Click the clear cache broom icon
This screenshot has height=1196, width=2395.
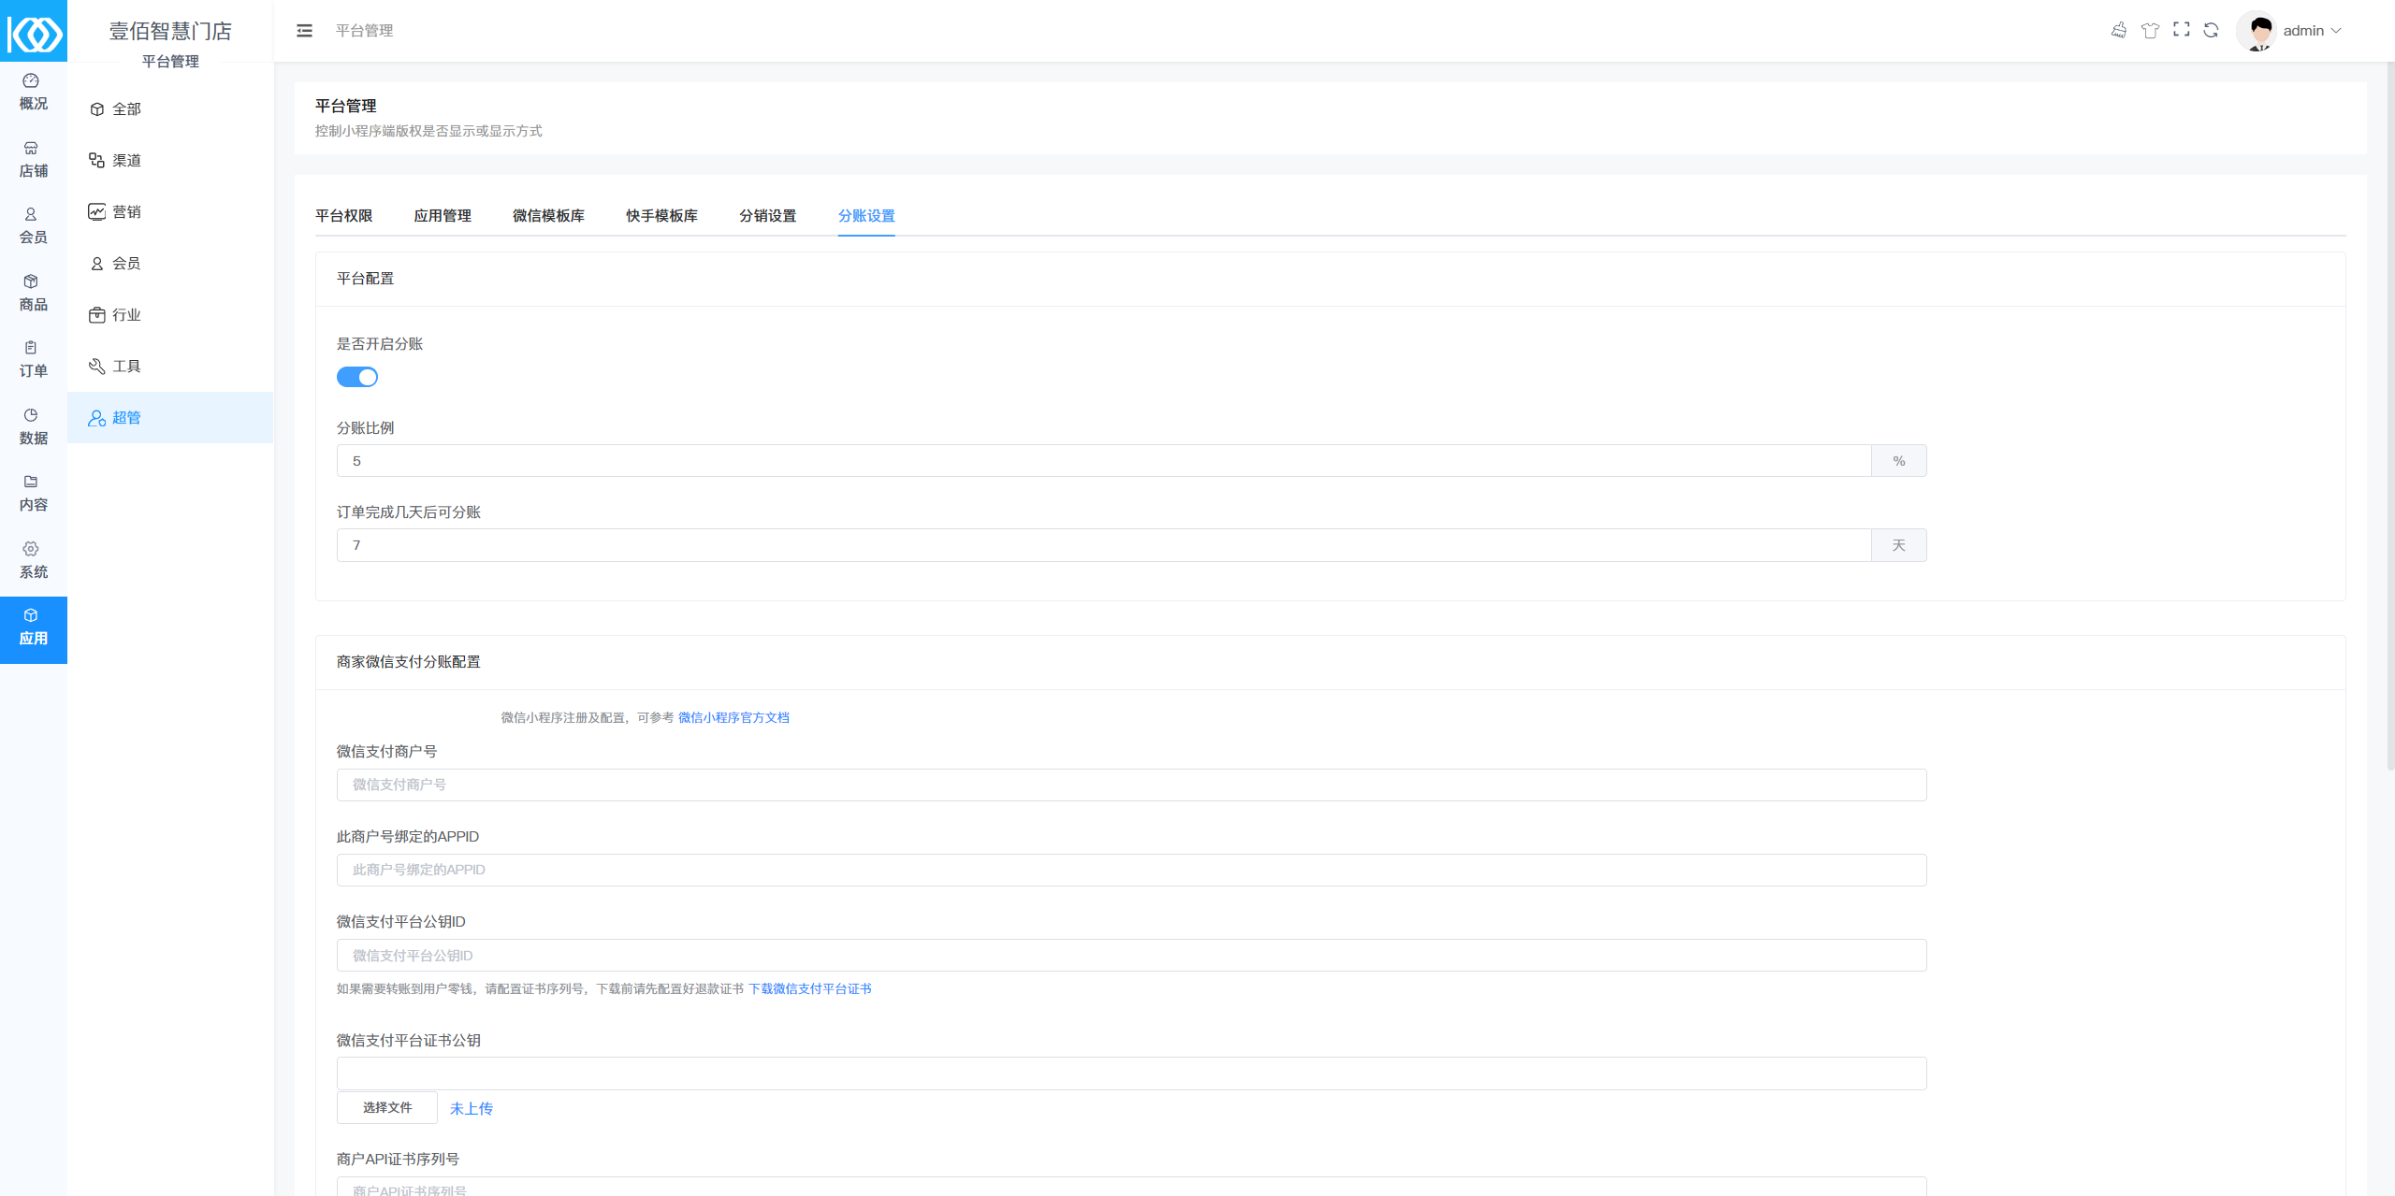click(x=2119, y=30)
